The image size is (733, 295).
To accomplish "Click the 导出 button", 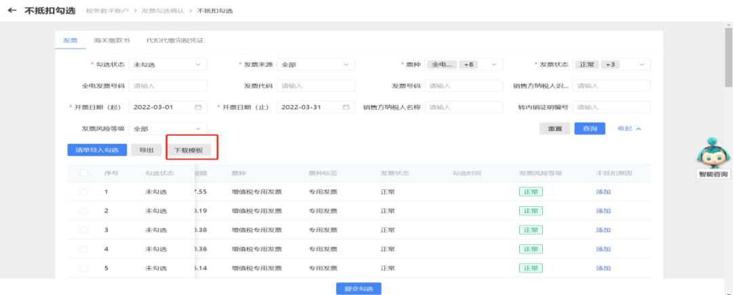I will tap(147, 150).
